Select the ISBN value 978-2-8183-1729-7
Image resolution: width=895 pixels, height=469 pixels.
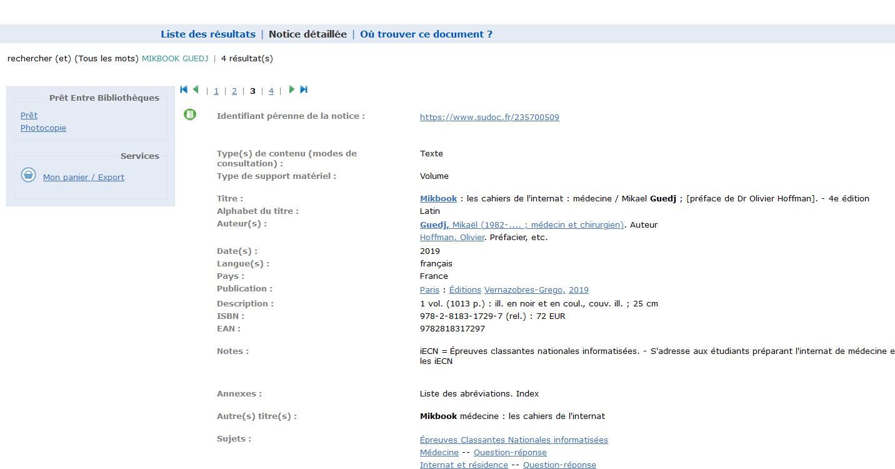pos(461,316)
